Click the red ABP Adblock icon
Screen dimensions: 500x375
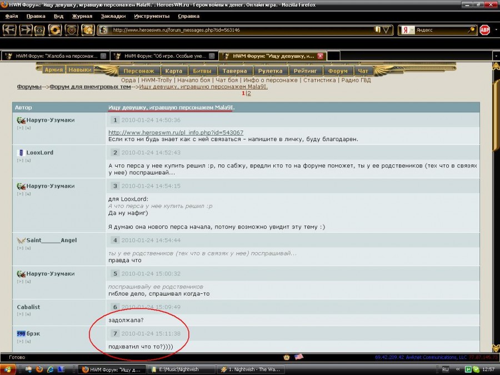pyautogui.click(x=485, y=30)
